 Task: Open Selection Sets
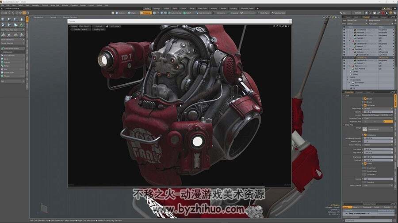(279, 13)
